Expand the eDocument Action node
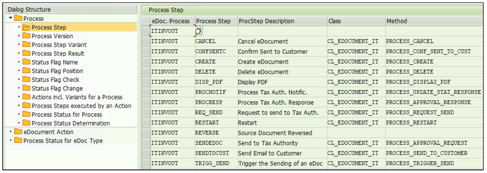This screenshot has height=173, width=487. click(11, 132)
